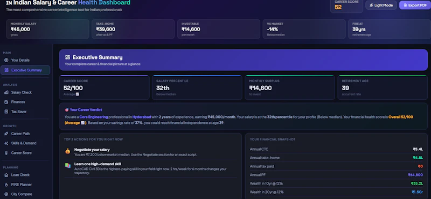
Task: Click the money bag icon beside Negotiate your salary
Action: coord(68,151)
